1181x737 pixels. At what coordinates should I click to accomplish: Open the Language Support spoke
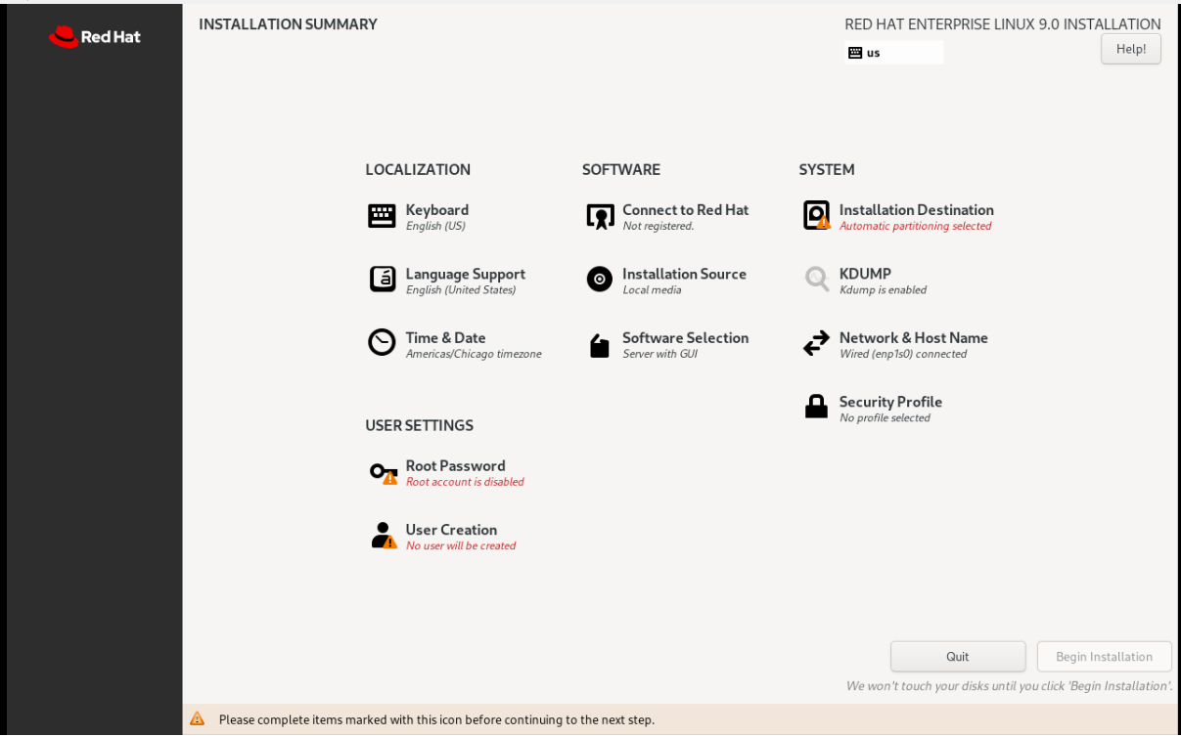[x=465, y=274]
